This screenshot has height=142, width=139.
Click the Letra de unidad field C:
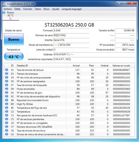[71, 50]
